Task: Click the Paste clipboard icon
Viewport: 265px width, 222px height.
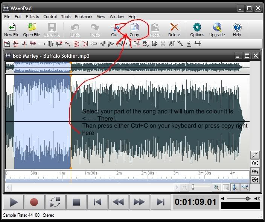Action: pyautogui.click(x=155, y=28)
